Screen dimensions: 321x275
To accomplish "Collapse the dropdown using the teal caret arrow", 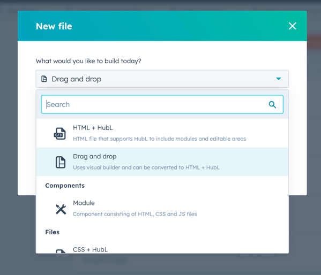I will (279, 79).
